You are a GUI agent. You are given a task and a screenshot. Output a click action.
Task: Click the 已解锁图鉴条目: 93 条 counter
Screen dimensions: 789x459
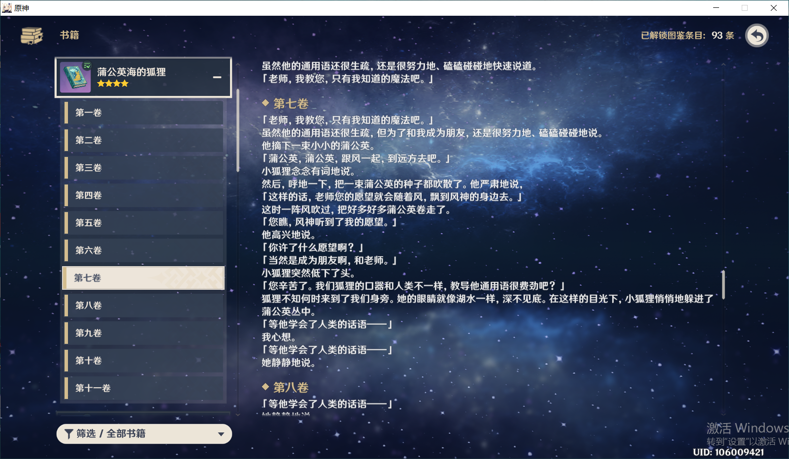[688, 35]
